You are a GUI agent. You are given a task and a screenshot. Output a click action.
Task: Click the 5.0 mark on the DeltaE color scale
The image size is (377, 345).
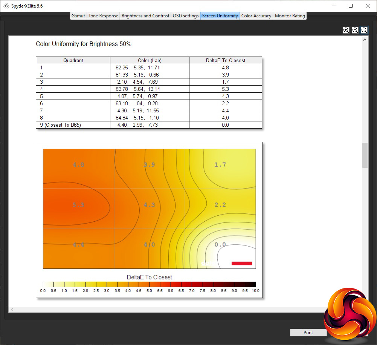[149, 291]
